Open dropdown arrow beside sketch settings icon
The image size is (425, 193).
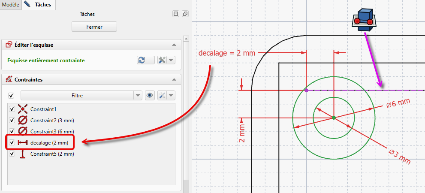(x=171, y=60)
